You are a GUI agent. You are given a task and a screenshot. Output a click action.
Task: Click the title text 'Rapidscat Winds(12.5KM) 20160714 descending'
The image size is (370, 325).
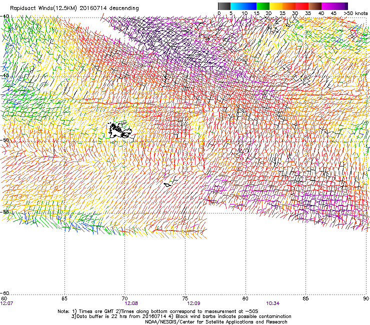[74, 8]
